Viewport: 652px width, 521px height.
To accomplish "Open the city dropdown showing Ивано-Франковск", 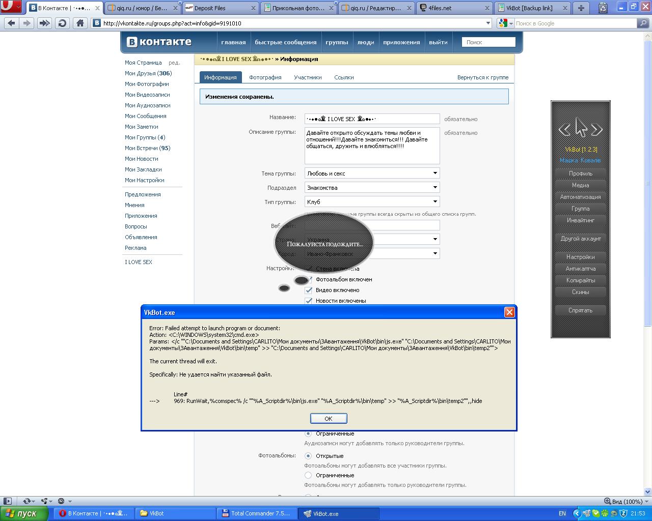I will [x=372, y=253].
